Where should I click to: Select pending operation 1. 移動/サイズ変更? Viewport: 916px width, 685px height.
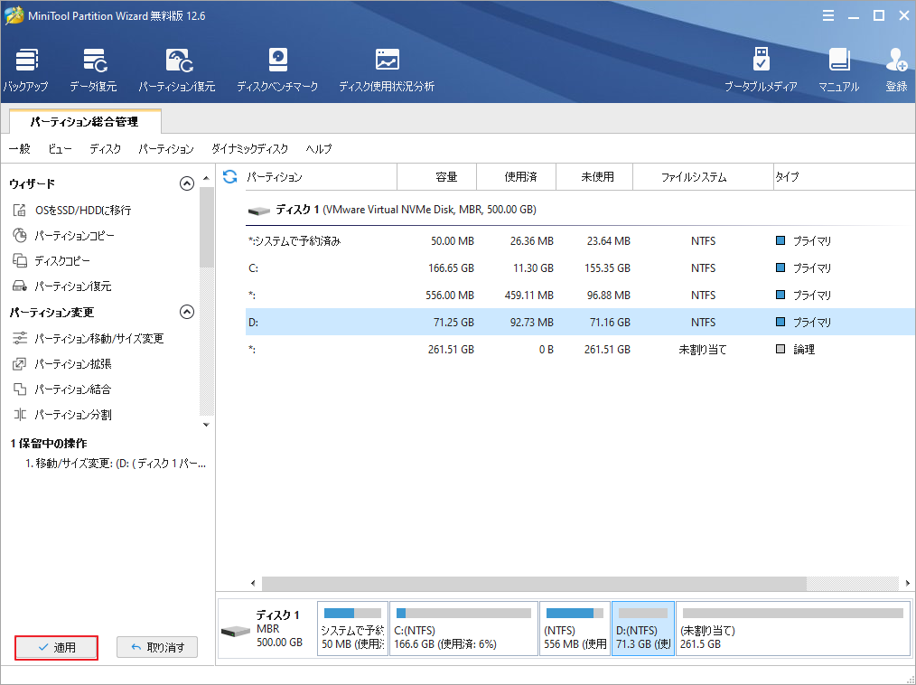116,464
